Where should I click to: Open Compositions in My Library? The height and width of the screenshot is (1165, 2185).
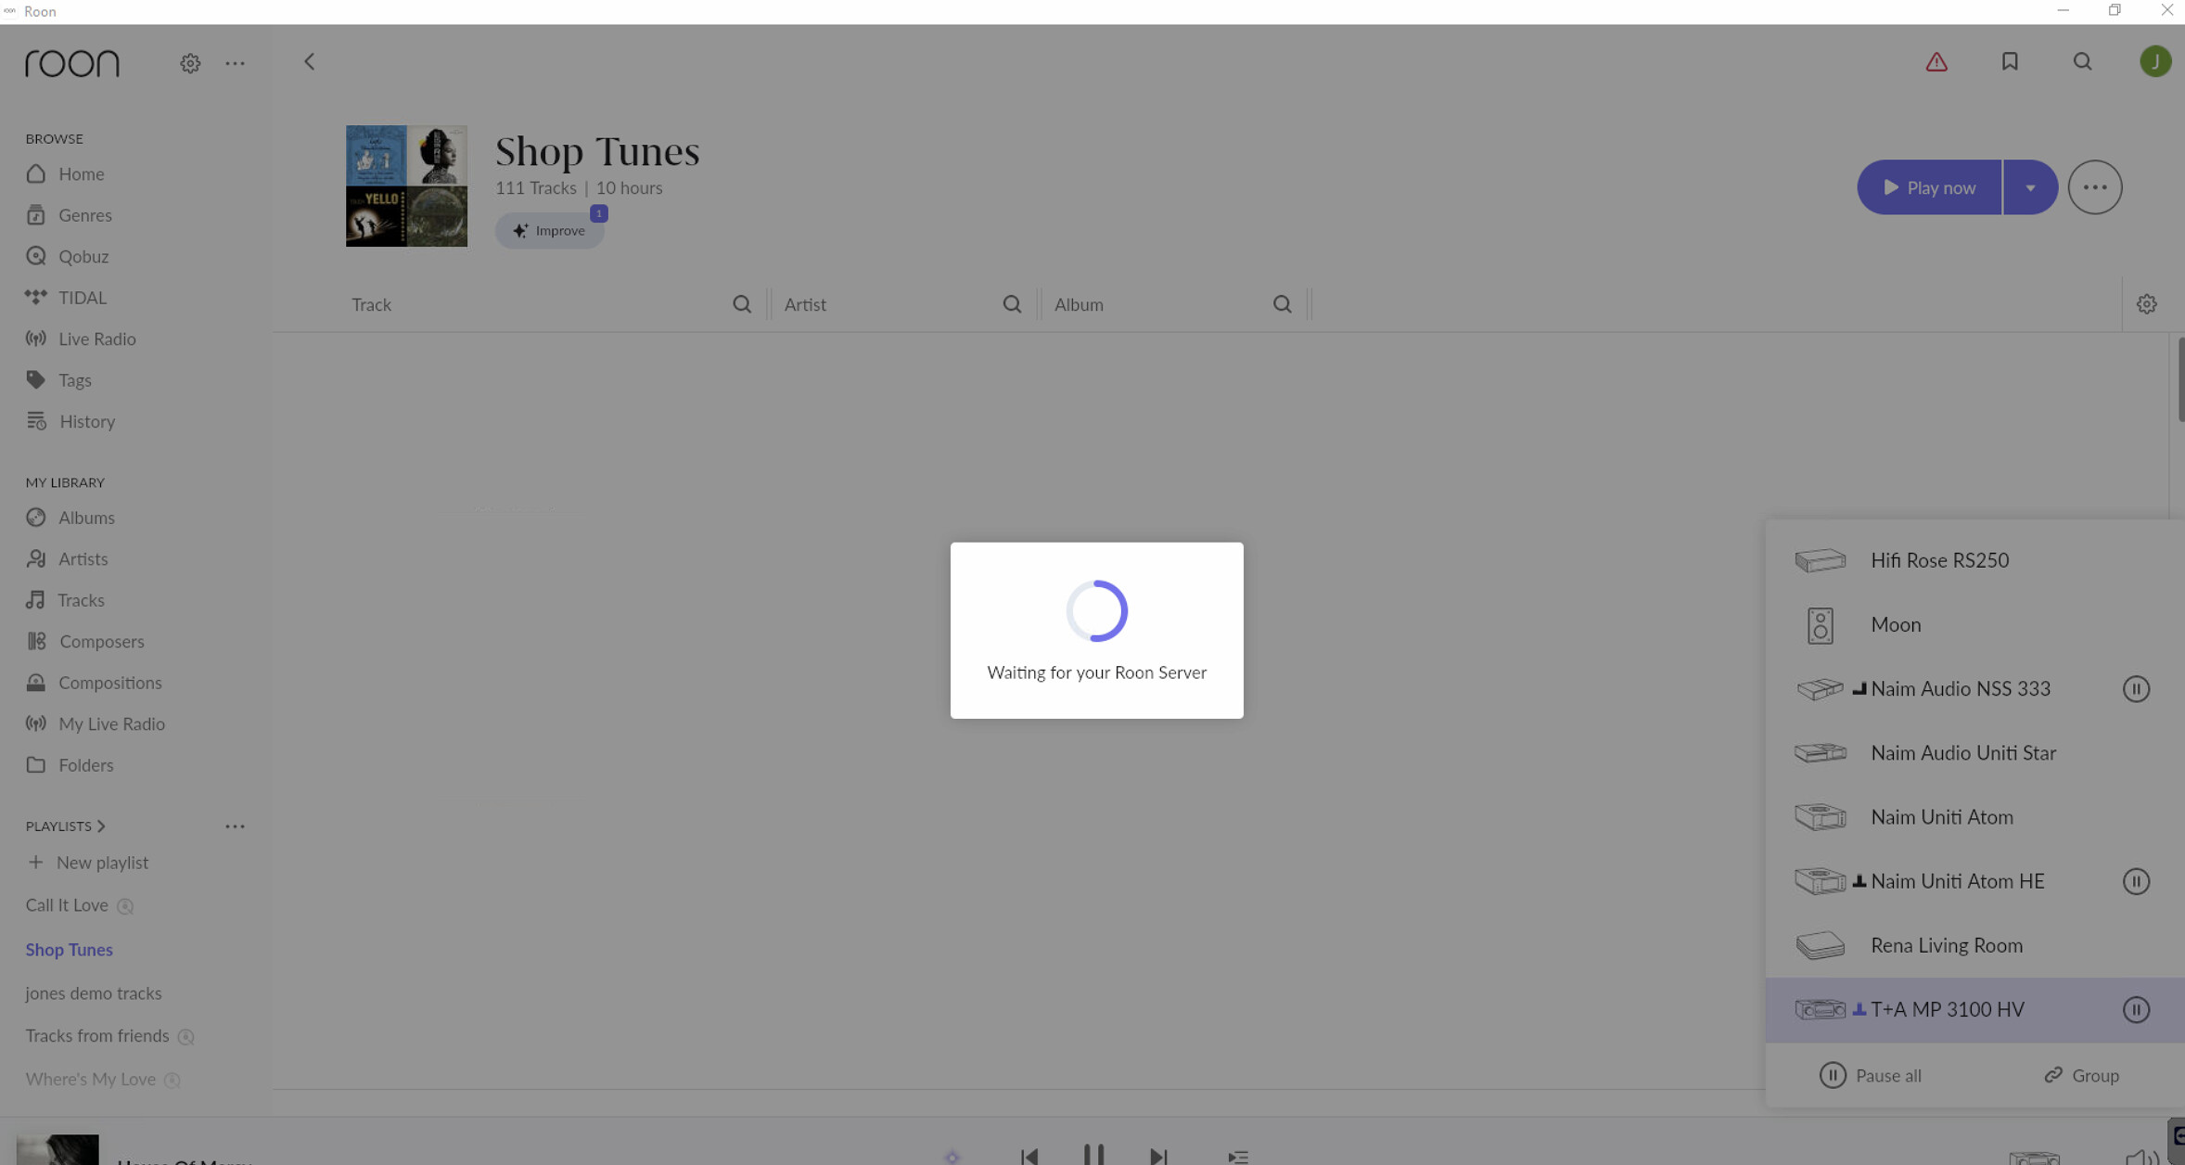click(x=94, y=683)
